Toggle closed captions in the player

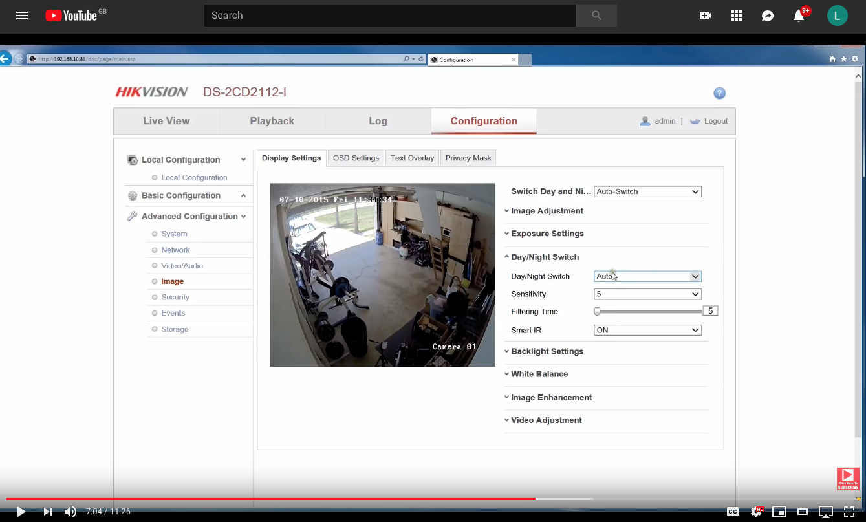click(732, 512)
